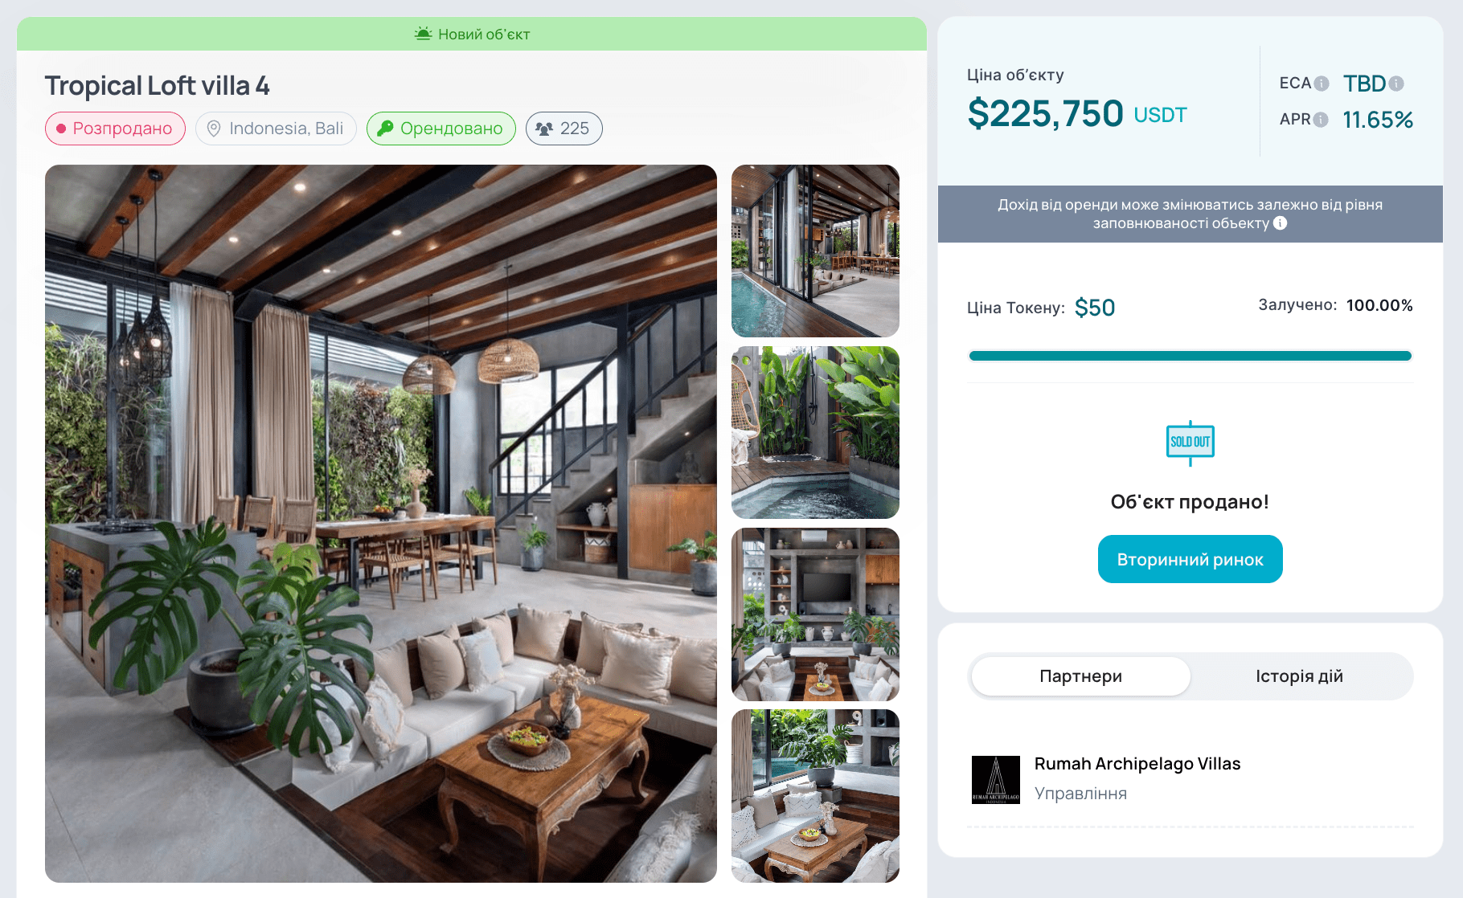Click the TBD info icon
1463x898 pixels.
click(x=1396, y=84)
